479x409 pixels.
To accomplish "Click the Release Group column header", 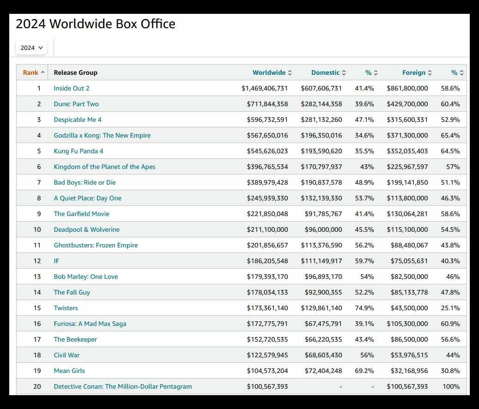I will pos(75,72).
